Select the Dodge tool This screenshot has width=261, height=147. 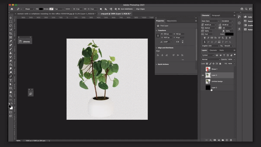tap(11, 73)
